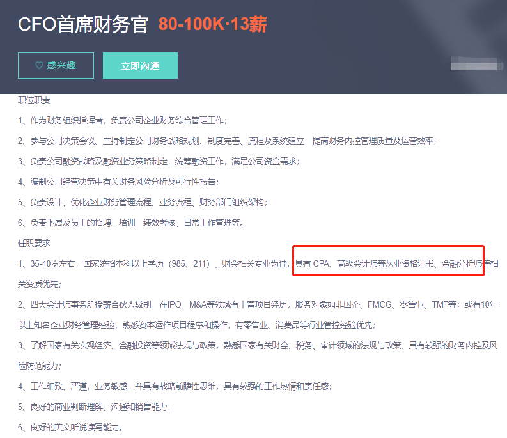Select the line 参与公司决策会议
Image resolution: width=507 pixels, height=438 pixels.
click(x=227, y=141)
